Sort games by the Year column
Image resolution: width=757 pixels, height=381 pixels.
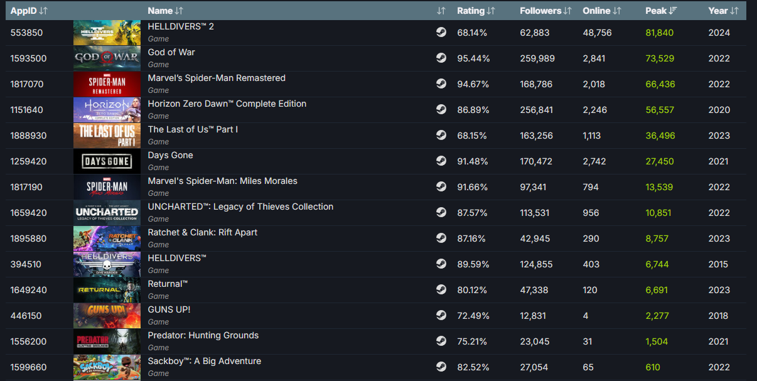point(723,11)
